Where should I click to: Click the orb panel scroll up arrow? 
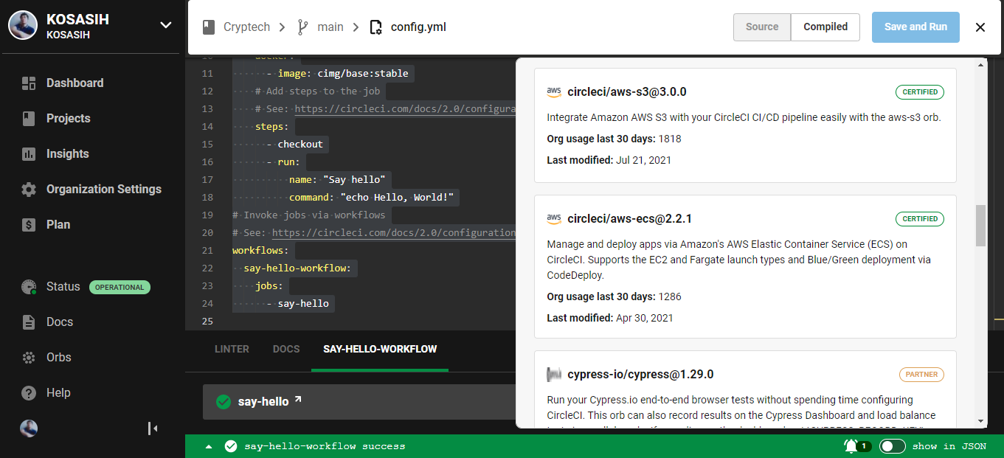[980, 65]
